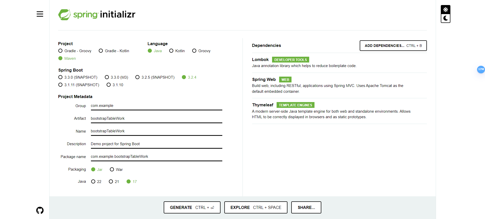Click the Project Metadata heading

tap(75, 97)
